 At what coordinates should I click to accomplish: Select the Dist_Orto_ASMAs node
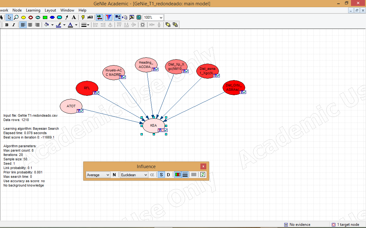tap(234, 87)
